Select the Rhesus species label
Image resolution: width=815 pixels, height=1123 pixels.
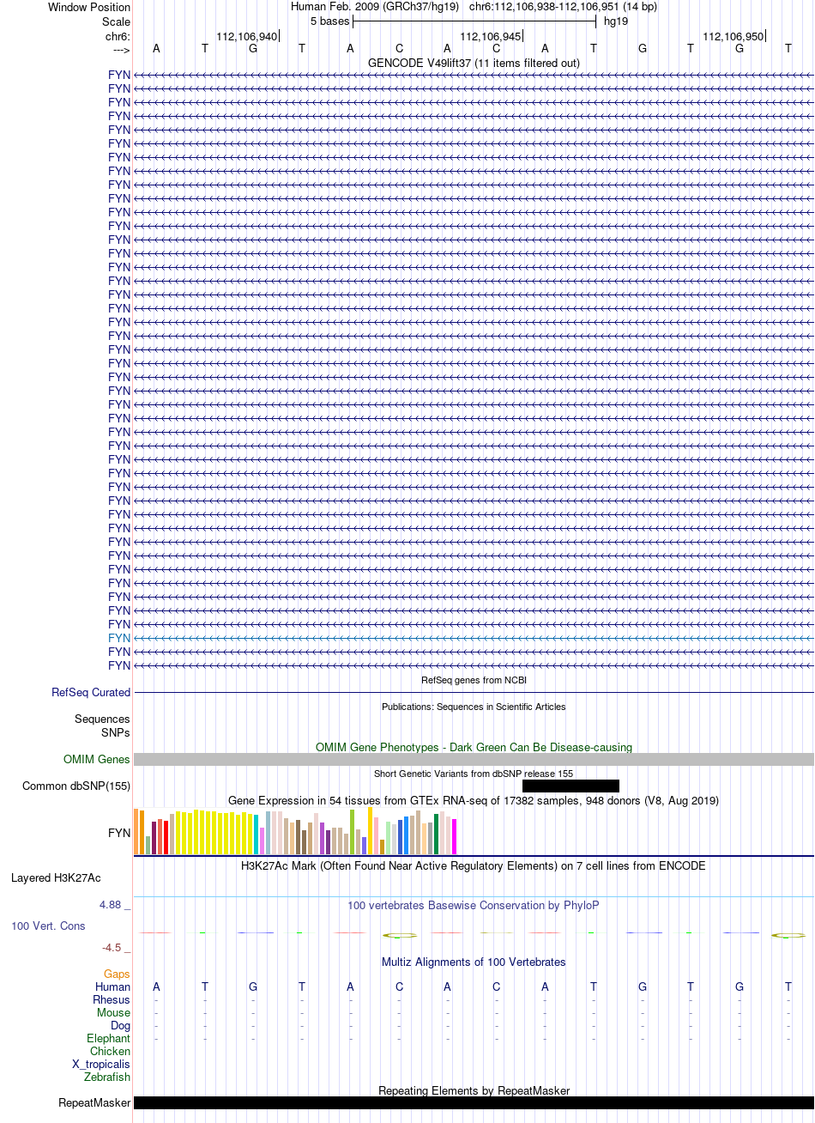coord(112,999)
